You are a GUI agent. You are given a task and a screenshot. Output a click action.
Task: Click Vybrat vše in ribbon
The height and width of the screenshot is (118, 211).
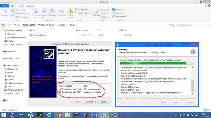[x=118, y=10]
